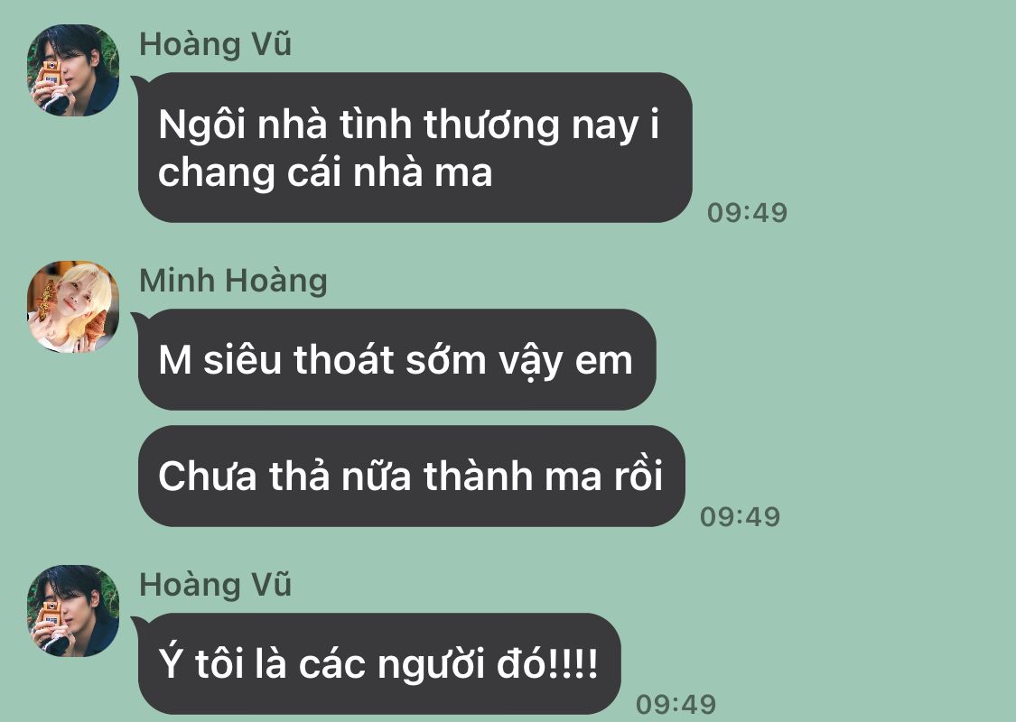1016x722 pixels.
Task: Select the 'Ý tôi là các người đó!!!!' message
Action: click(x=379, y=663)
